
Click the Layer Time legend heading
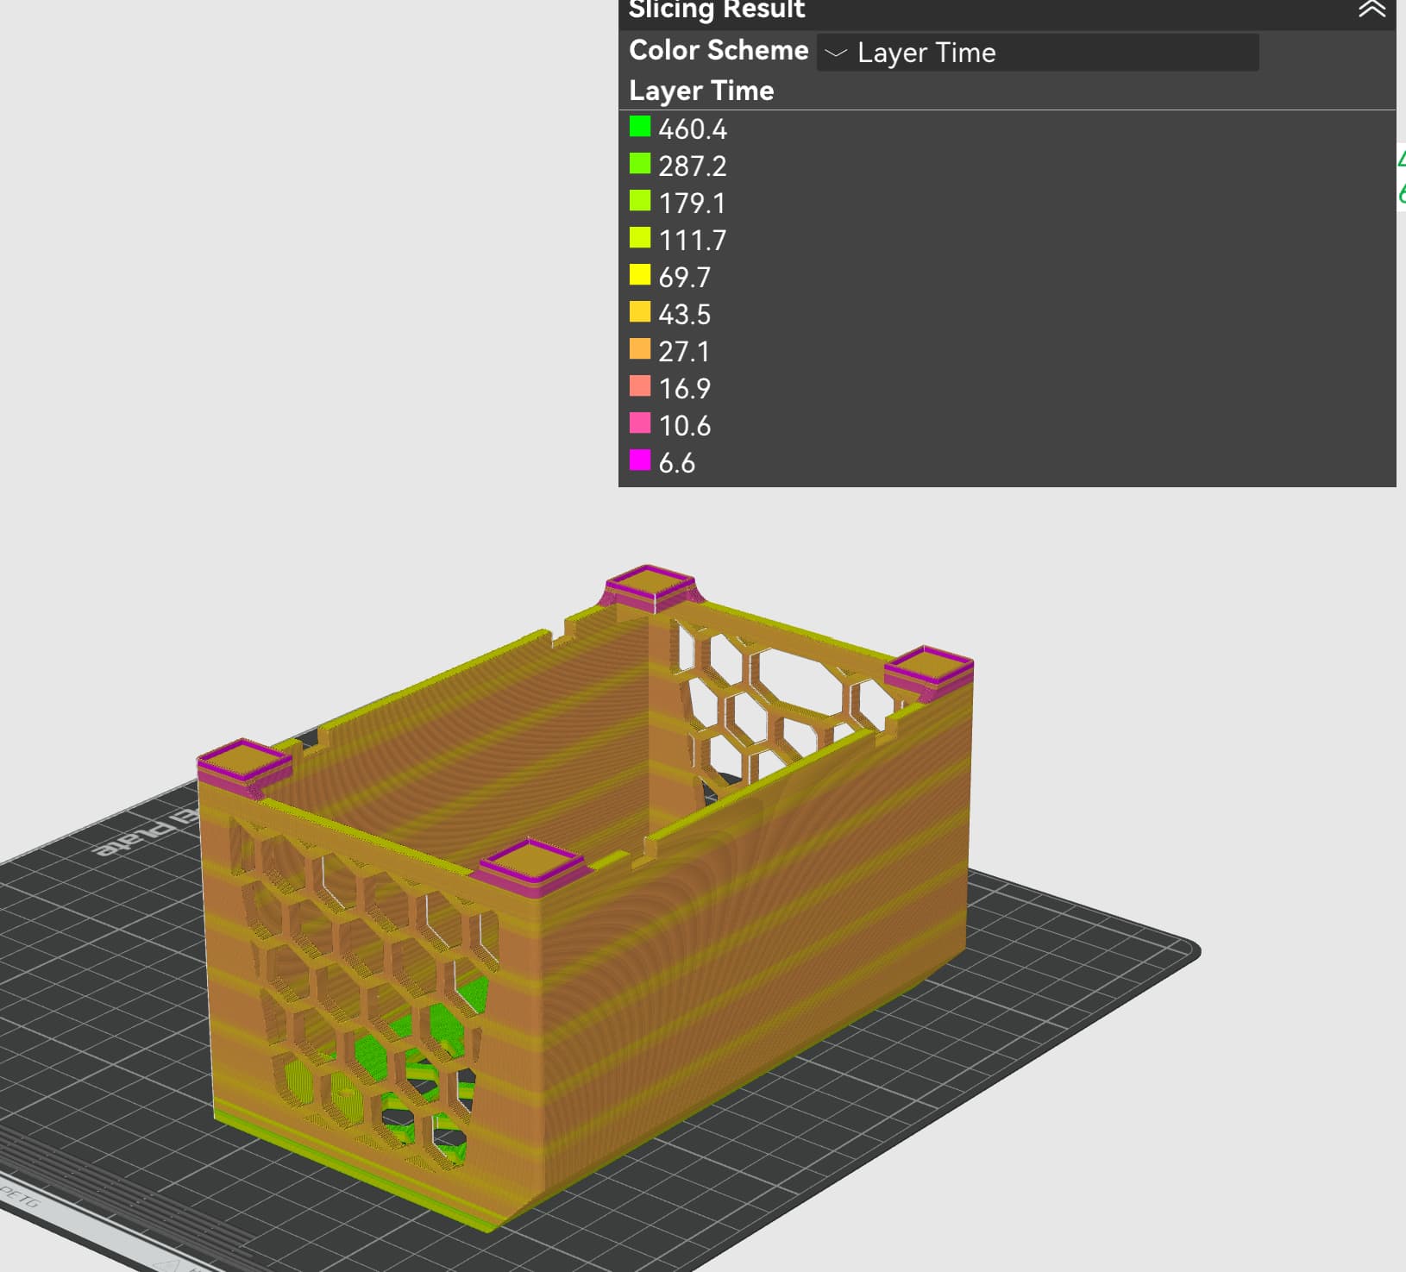[x=701, y=91]
